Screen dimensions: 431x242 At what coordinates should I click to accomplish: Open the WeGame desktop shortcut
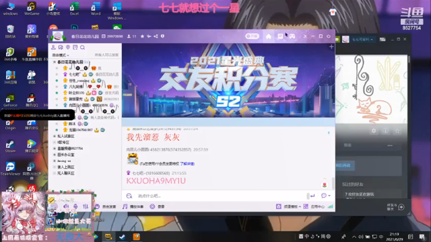[32, 9]
